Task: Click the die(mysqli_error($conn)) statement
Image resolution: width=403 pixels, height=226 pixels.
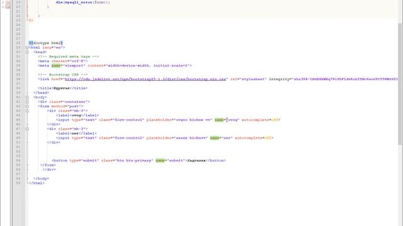Action: 83,3
